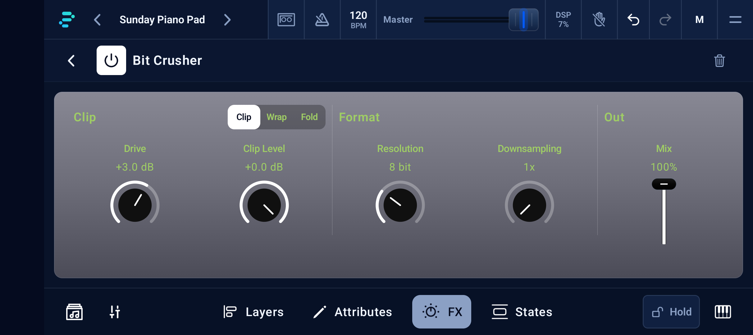Image resolution: width=753 pixels, height=335 pixels.
Task: Delete the Bit Crusher effect
Action: tap(719, 60)
